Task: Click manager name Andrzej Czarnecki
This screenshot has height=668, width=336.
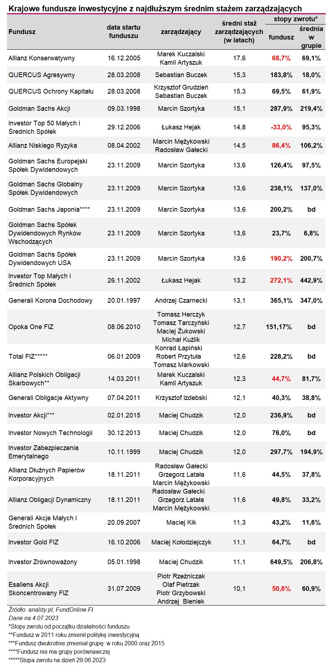Action: pos(181,301)
